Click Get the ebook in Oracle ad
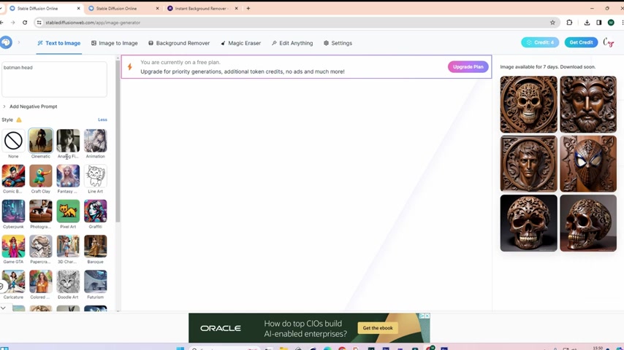Screen dimensions: 624x350 coord(378,328)
